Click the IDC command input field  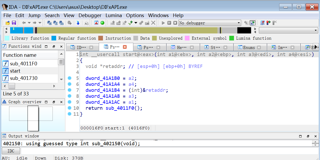tap(170, 151)
